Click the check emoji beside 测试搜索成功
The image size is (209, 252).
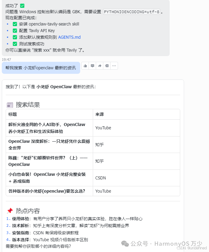15,44
